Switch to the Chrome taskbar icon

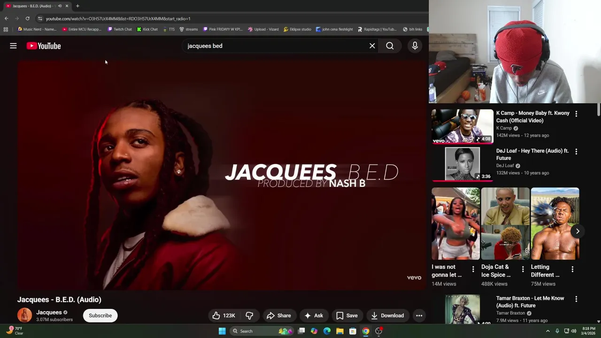(366, 331)
